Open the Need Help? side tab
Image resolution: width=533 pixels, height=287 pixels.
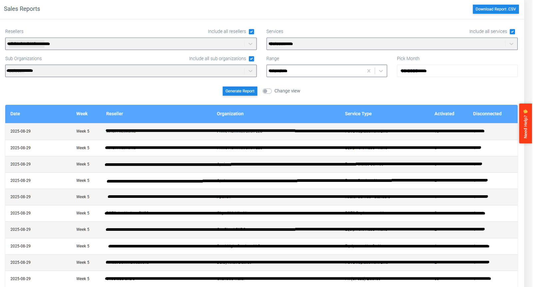coord(525,123)
